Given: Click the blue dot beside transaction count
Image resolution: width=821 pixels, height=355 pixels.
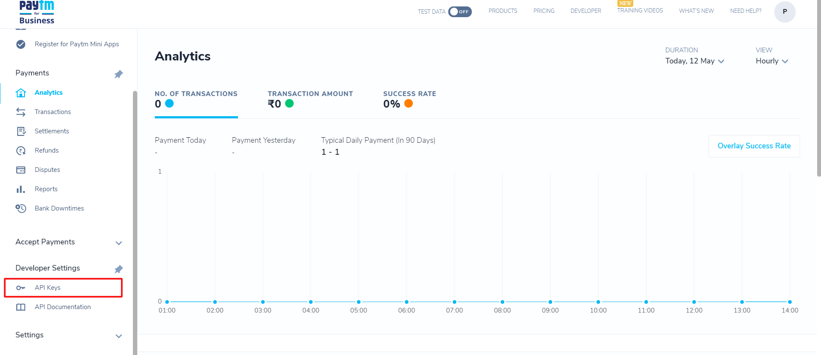Looking at the screenshot, I should click(x=169, y=103).
